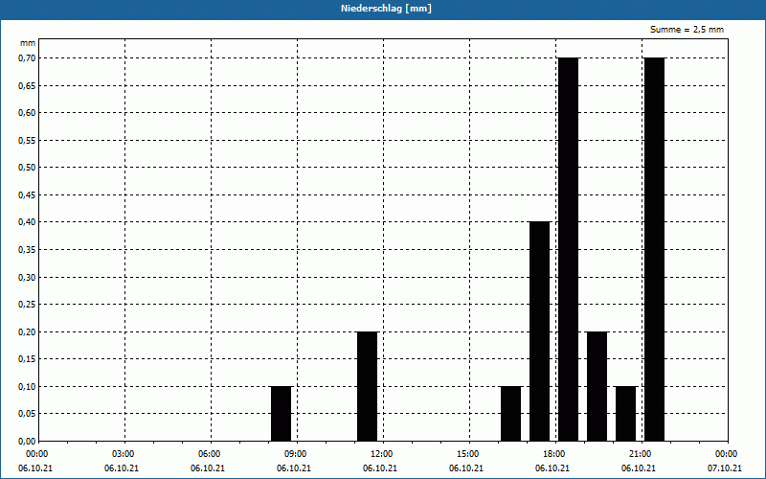Image resolution: width=766 pixels, height=479 pixels.
Task: Click the 00:00 time label above 07.10.21
Action: (727, 454)
